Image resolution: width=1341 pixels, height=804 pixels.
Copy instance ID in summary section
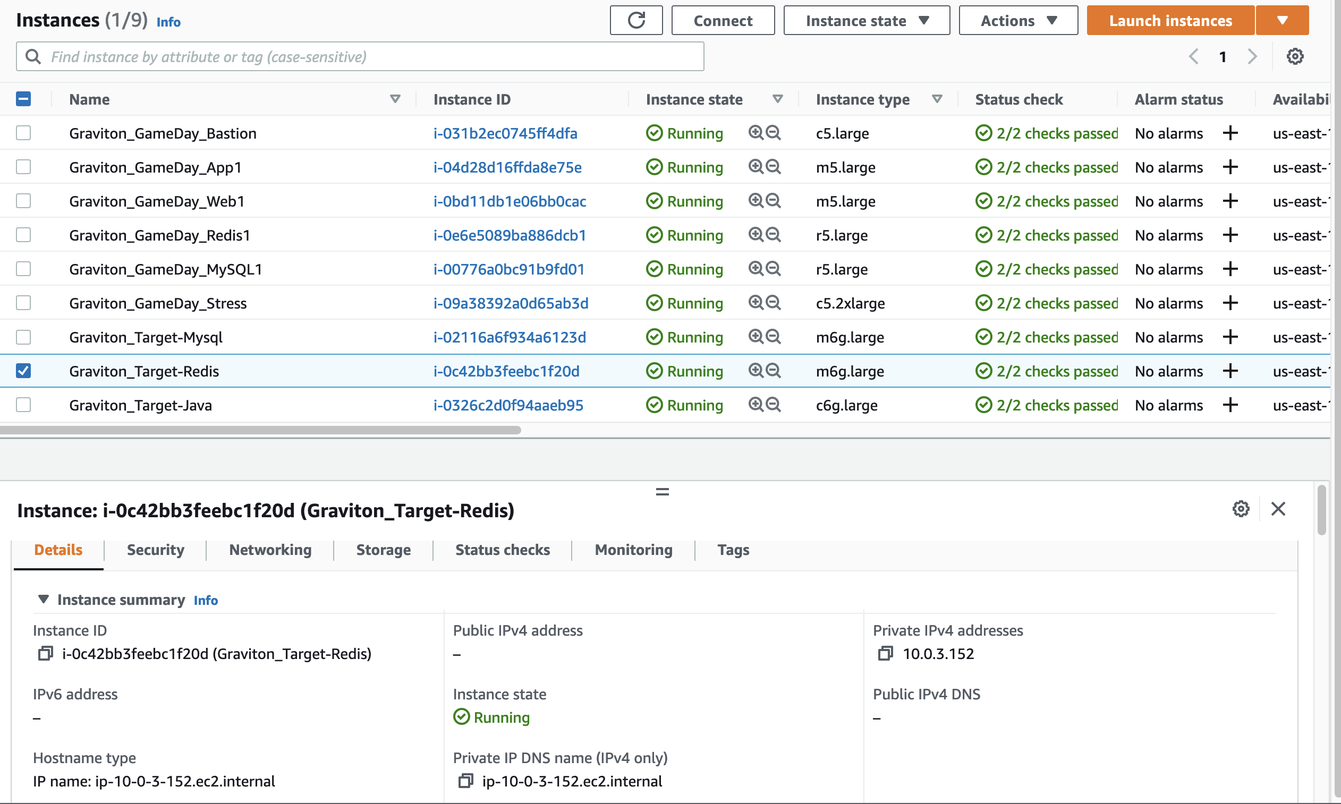pos(45,654)
